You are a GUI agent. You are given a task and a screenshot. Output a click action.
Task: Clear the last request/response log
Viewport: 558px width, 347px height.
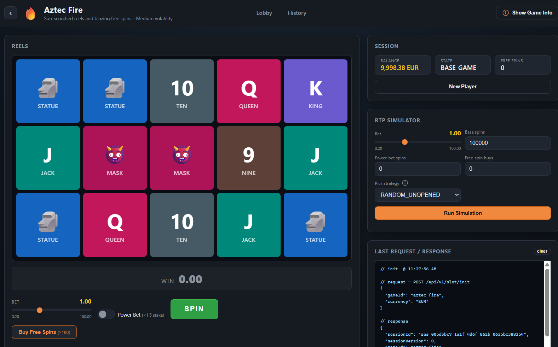coord(542,251)
